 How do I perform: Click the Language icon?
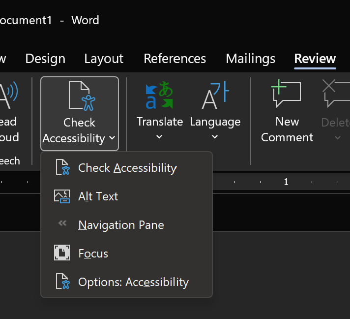coord(215,95)
